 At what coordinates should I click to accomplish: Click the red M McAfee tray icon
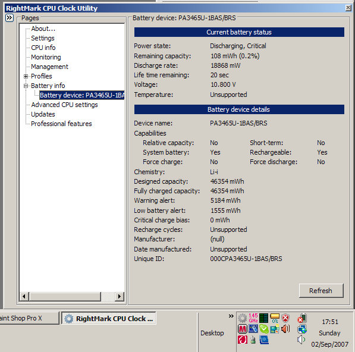(x=242, y=329)
